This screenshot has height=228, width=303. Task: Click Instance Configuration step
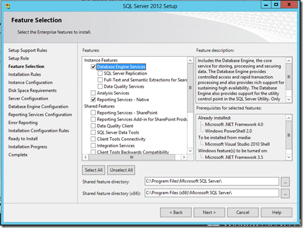(30, 82)
